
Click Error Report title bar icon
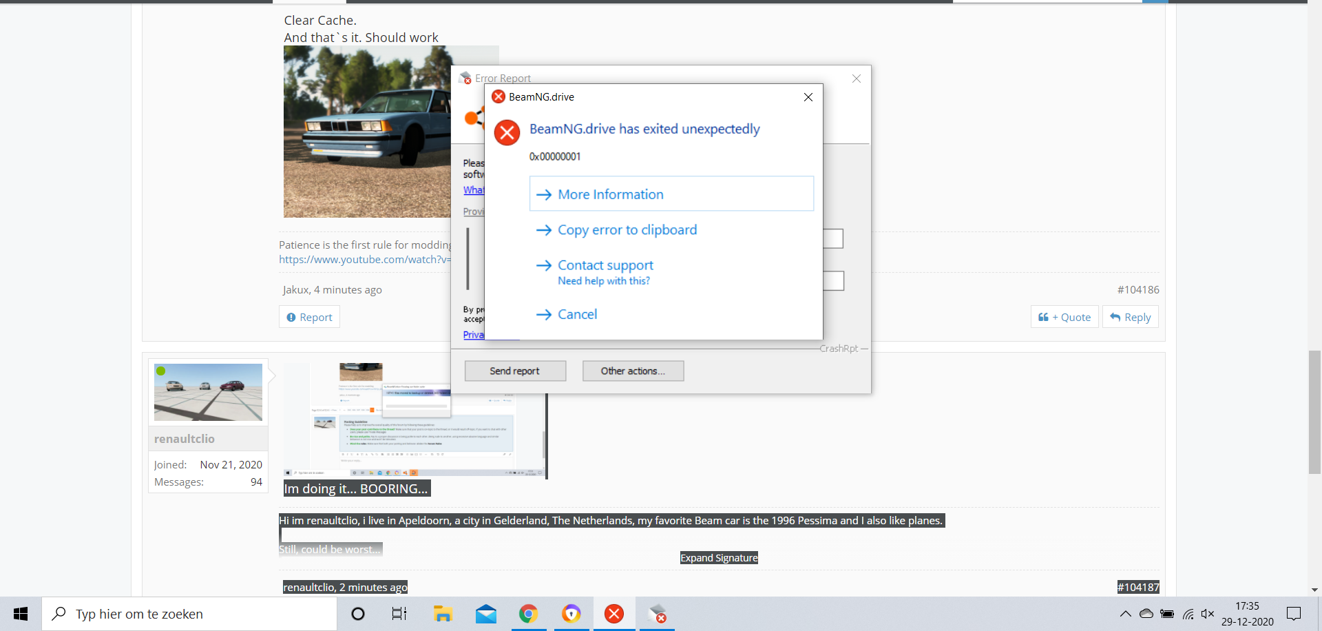[x=465, y=78]
